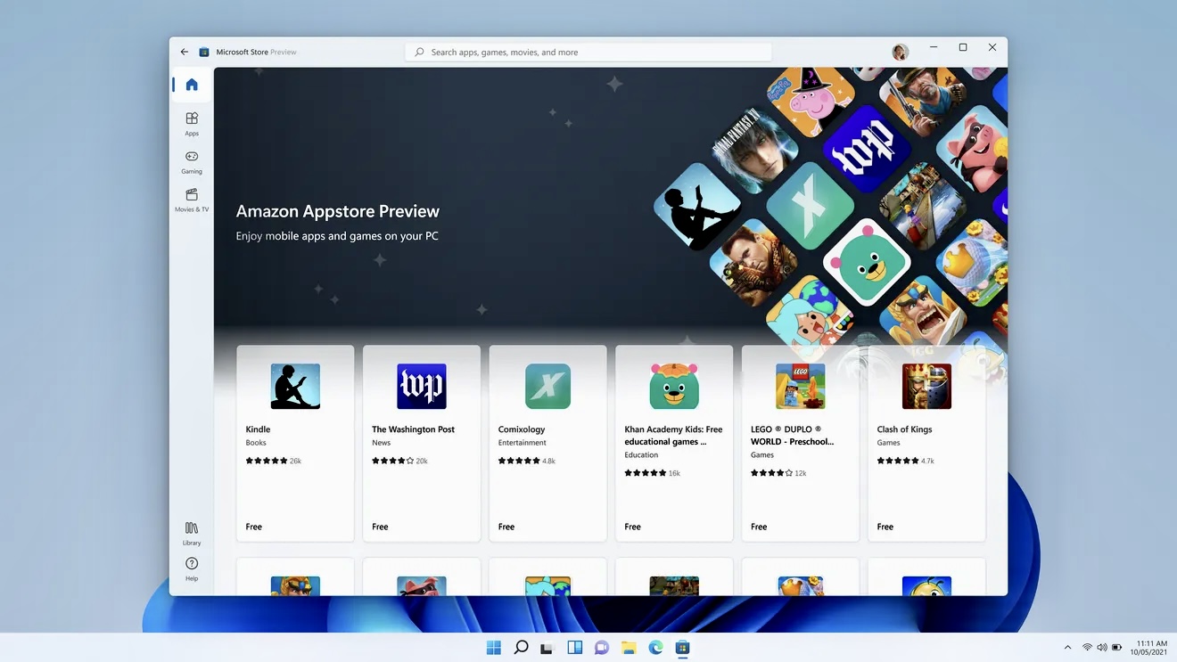Open the Library in sidebar
This screenshot has height=662, width=1177.
[192, 533]
